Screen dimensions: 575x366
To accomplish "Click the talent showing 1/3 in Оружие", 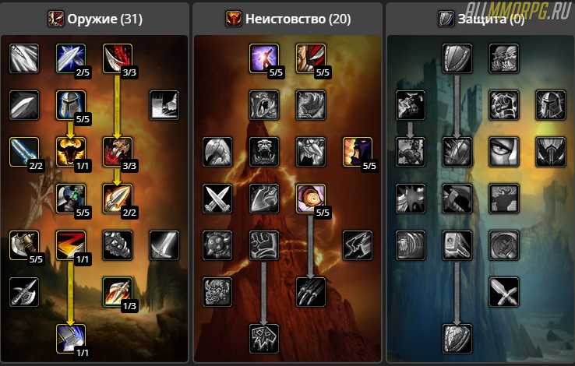I will click(x=118, y=292).
